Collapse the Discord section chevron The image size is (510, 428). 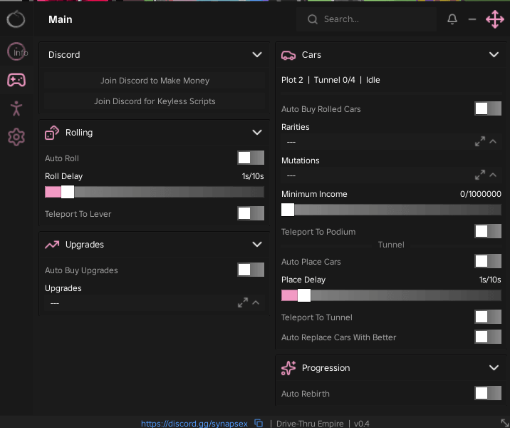(x=257, y=54)
